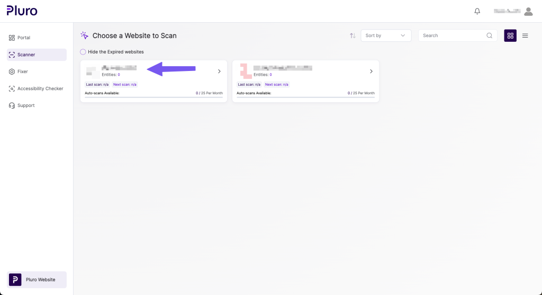Expand first website card chevron
Image resolution: width=542 pixels, height=295 pixels.
pos(219,71)
